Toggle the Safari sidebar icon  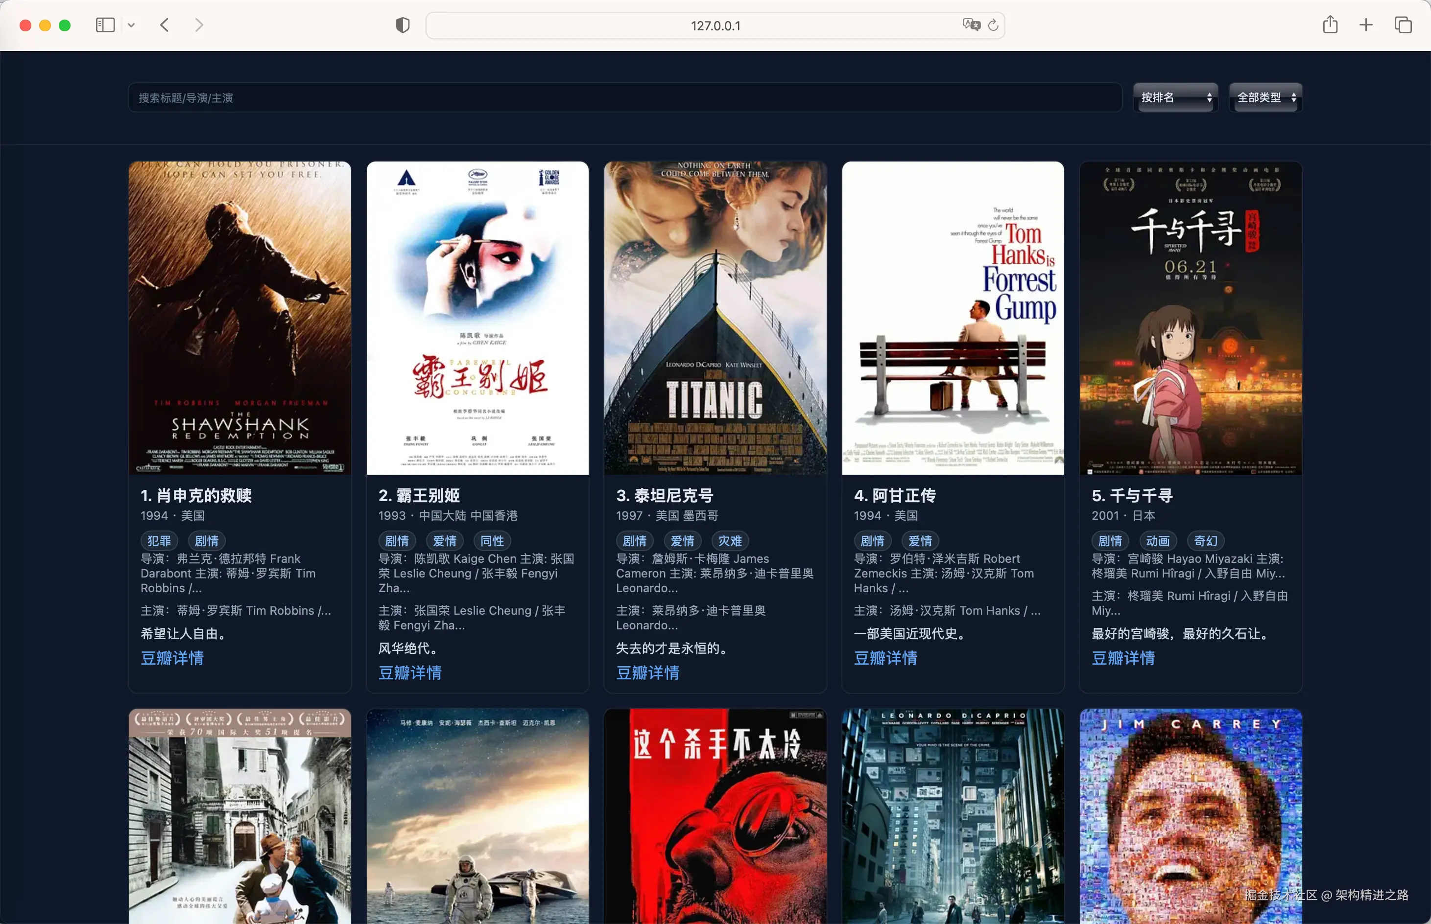click(x=105, y=25)
